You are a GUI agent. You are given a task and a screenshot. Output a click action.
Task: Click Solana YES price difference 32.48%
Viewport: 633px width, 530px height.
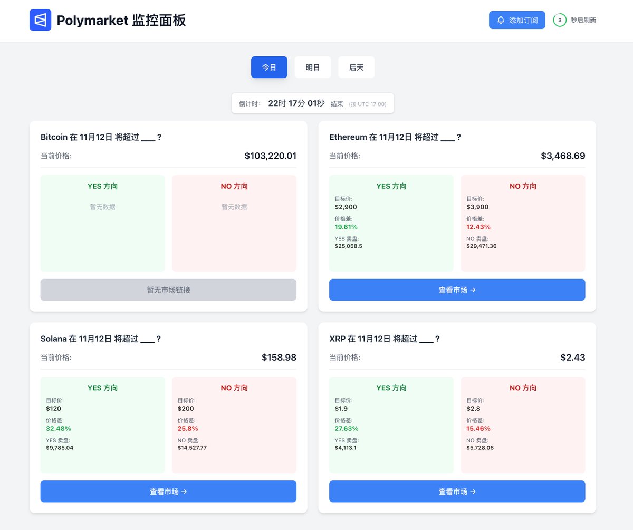coord(59,428)
